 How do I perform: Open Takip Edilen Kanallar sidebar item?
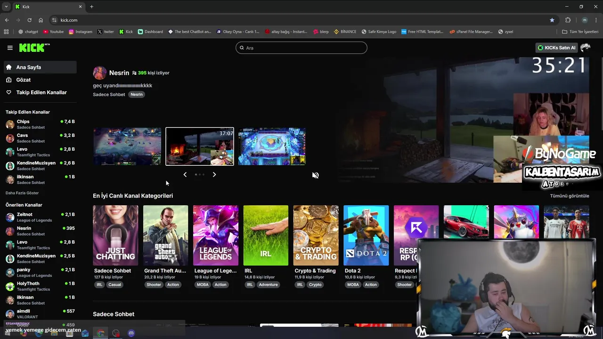40,92
